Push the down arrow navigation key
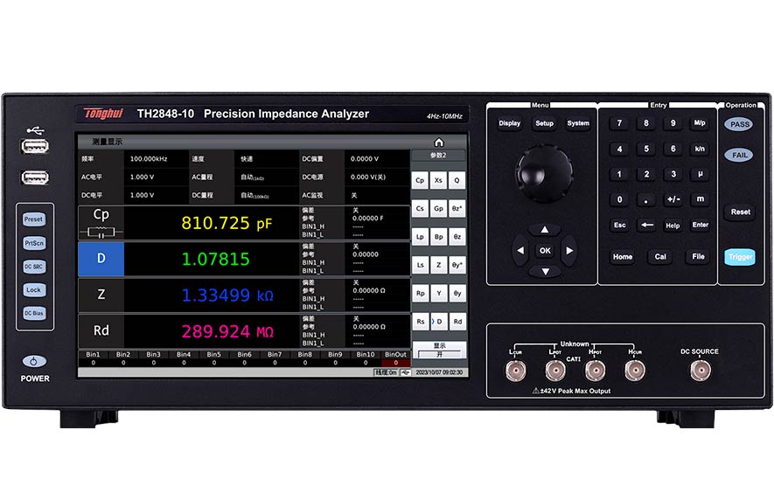The width and height of the screenshot is (774, 479). tap(545, 272)
